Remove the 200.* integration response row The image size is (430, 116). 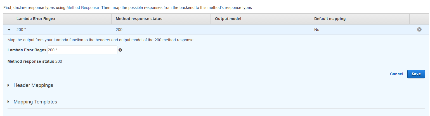click(419, 29)
